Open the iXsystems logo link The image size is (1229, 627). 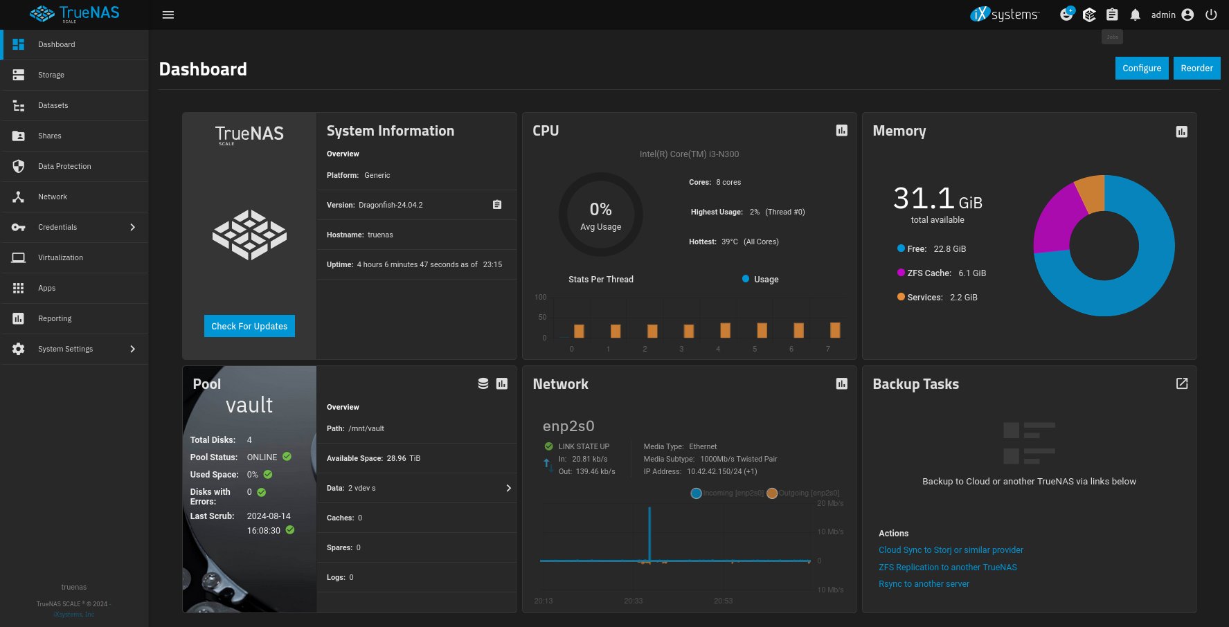coord(1004,14)
